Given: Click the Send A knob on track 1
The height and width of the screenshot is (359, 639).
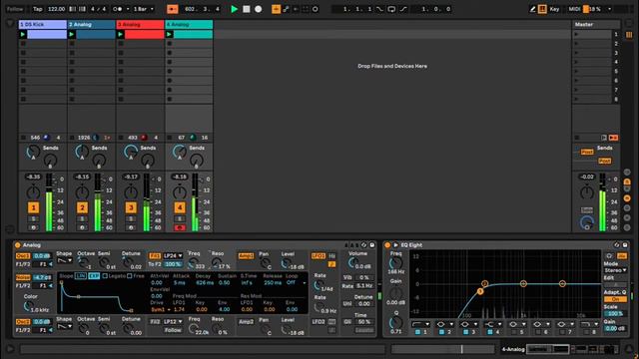Looking at the screenshot, I should (x=33, y=152).
